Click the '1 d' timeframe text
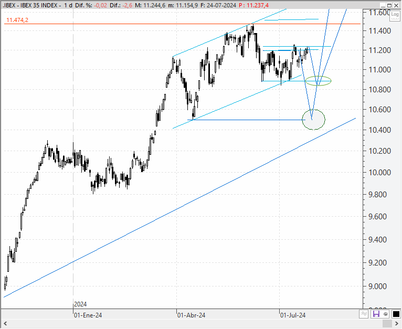 click(x=68, y=5)
